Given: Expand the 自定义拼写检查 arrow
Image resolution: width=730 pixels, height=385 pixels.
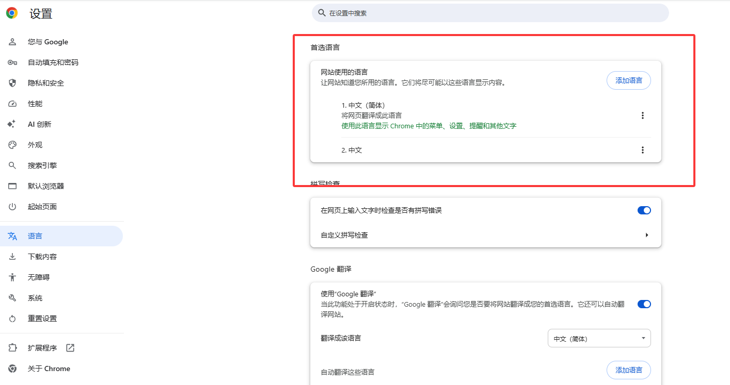Looking at the screenshot, I should click(646, 235).
